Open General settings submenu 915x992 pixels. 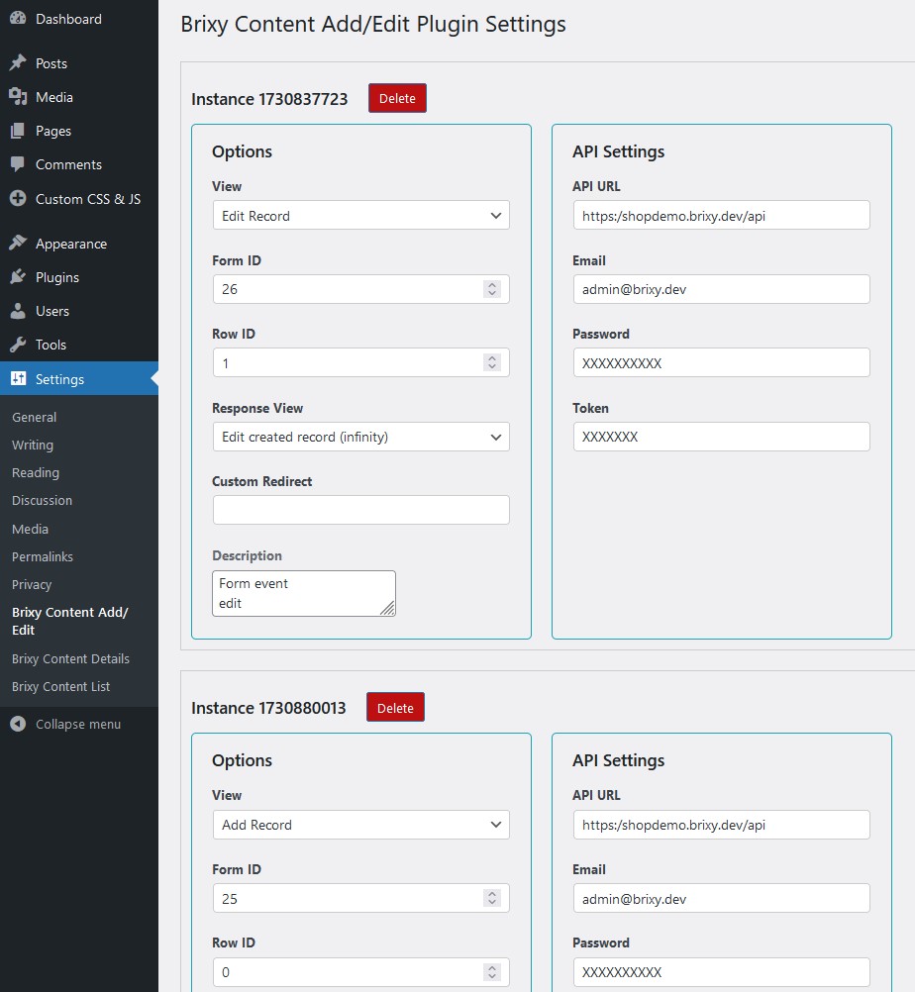click(x=35, y=417)
